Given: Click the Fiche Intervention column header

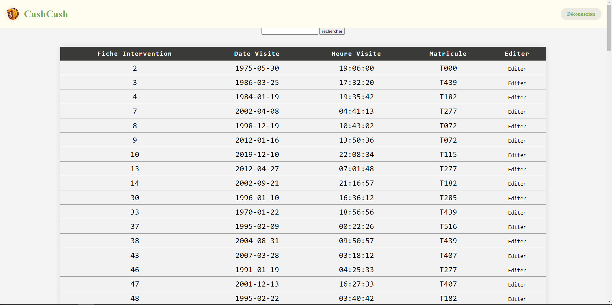Looking at the screenshot, I should click(134, 54).
